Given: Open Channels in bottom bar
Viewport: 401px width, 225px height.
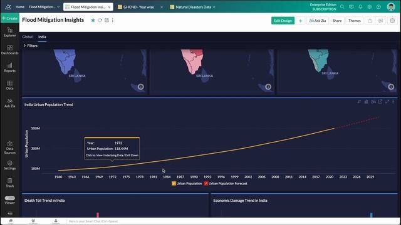Looking at the screenshot, I should pyautogui.click(x=33, y=221).
